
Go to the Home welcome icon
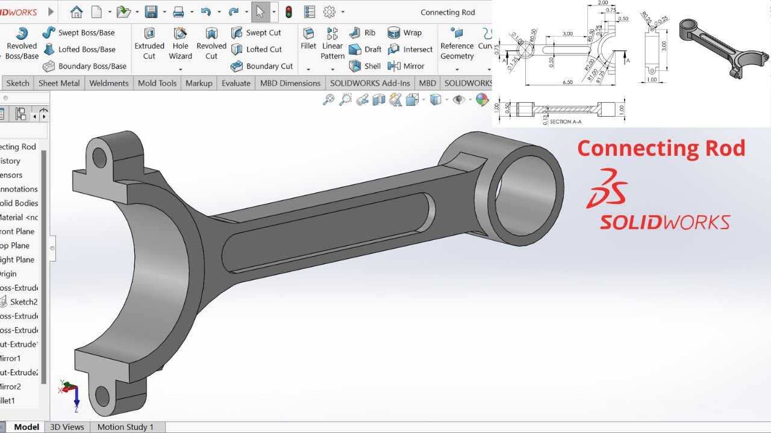(x=76, y=11)
